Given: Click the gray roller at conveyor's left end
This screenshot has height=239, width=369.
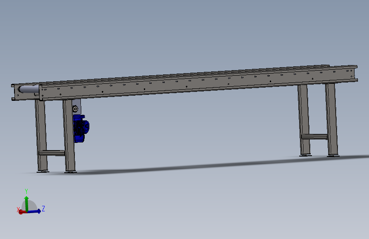Looking at the screenshot, I should click(x=29, y=89).
